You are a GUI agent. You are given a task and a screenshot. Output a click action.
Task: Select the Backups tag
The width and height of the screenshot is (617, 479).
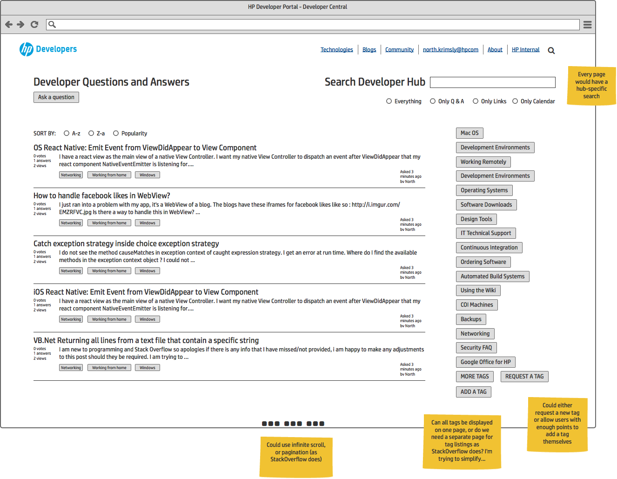(x=471, y=319)
